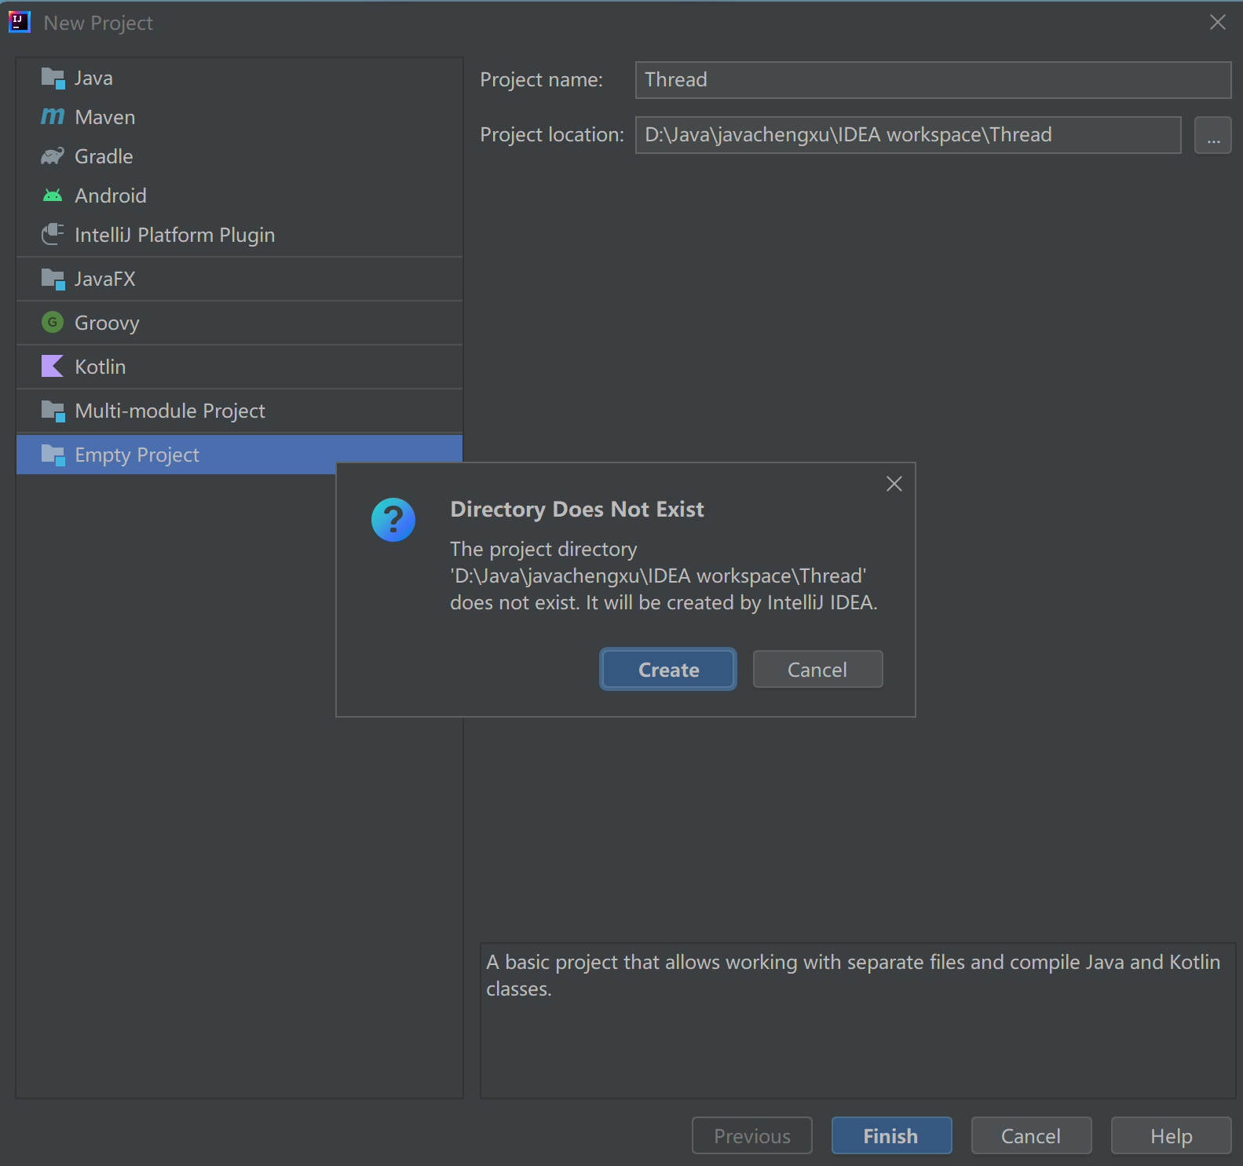Select Gradle project type
Image resolution: width=1243 pixels, height=1166 pixels.
(239, 156)
